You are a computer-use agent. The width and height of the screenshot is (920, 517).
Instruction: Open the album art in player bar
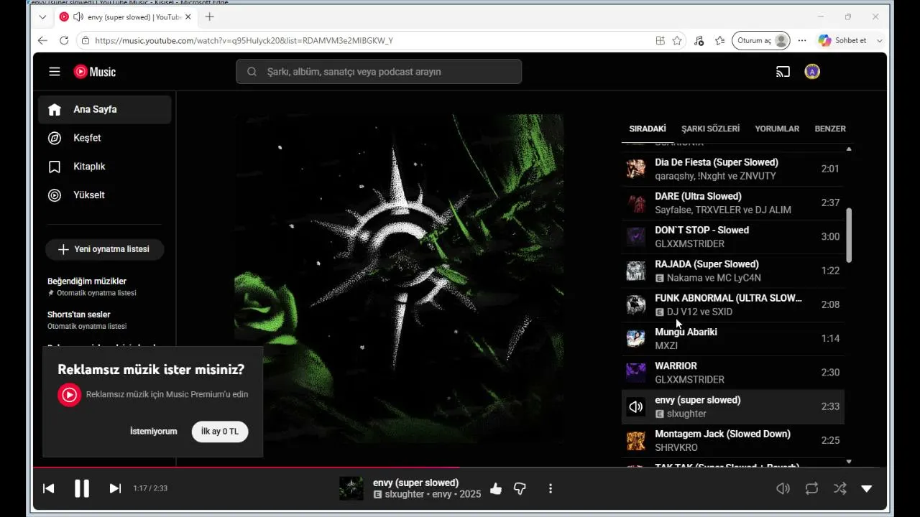pos(351,489)
